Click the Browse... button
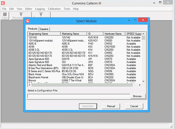Image resolution: width=175 pixels, height=129 pixels. coord(138,96)
